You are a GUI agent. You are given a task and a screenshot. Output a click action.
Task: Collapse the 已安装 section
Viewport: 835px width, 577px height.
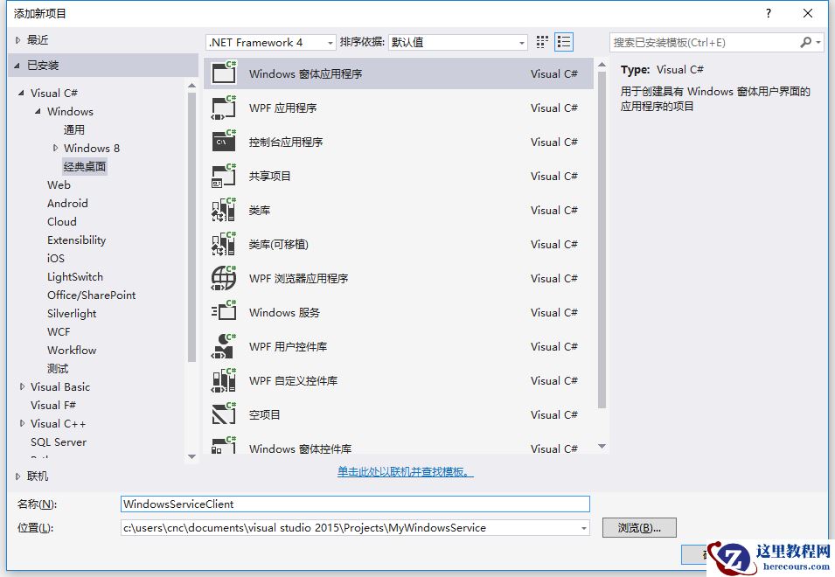(x=17, y=66)
